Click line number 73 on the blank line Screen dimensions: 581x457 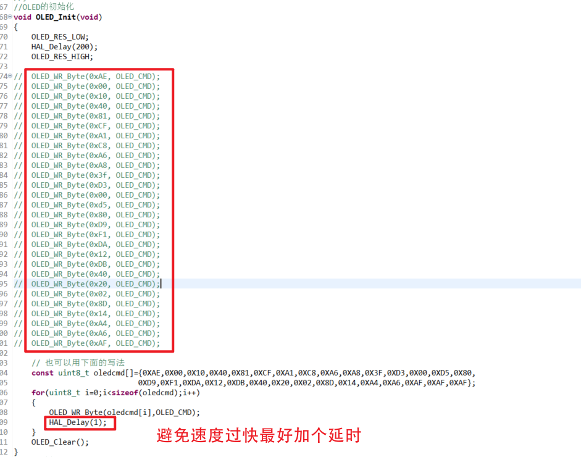pyautogui.click(x=4, y=66)
